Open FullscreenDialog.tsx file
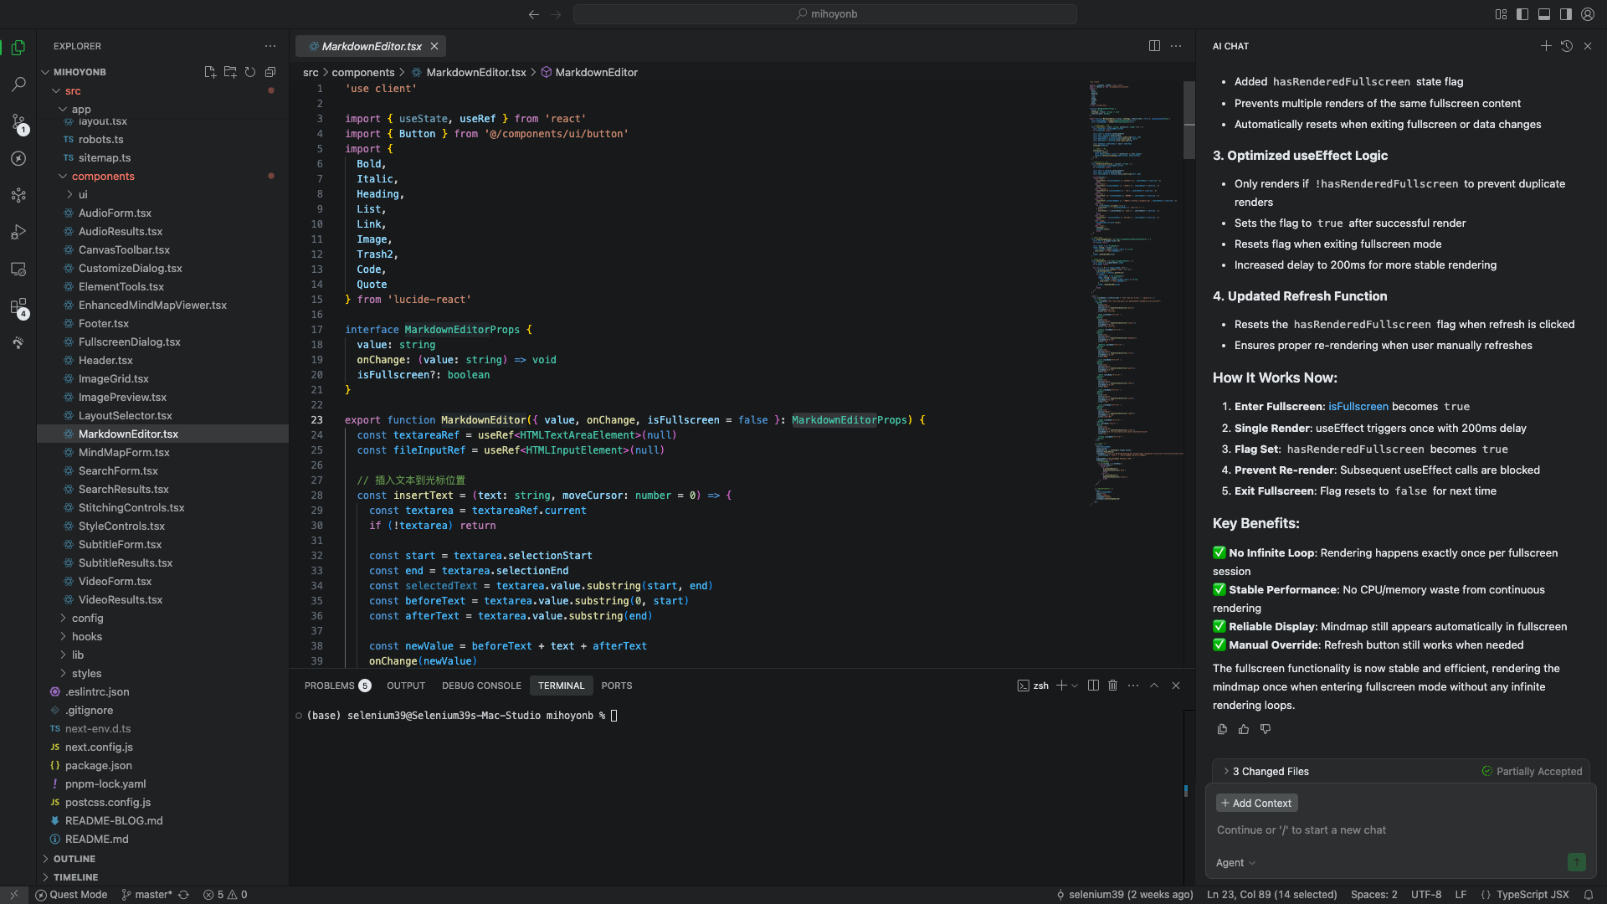Viewport: 1607px width, 904px height. (x=130, y=342)
